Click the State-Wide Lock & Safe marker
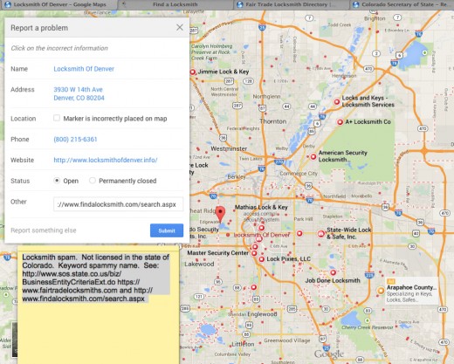Image resolution: width=454 pixels, height=364 pixels. tap(320, 234)
